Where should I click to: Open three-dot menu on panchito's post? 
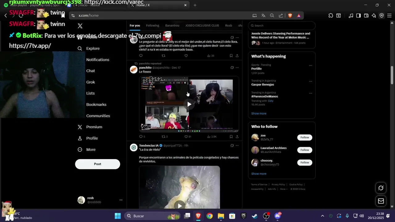pos(237,68)
